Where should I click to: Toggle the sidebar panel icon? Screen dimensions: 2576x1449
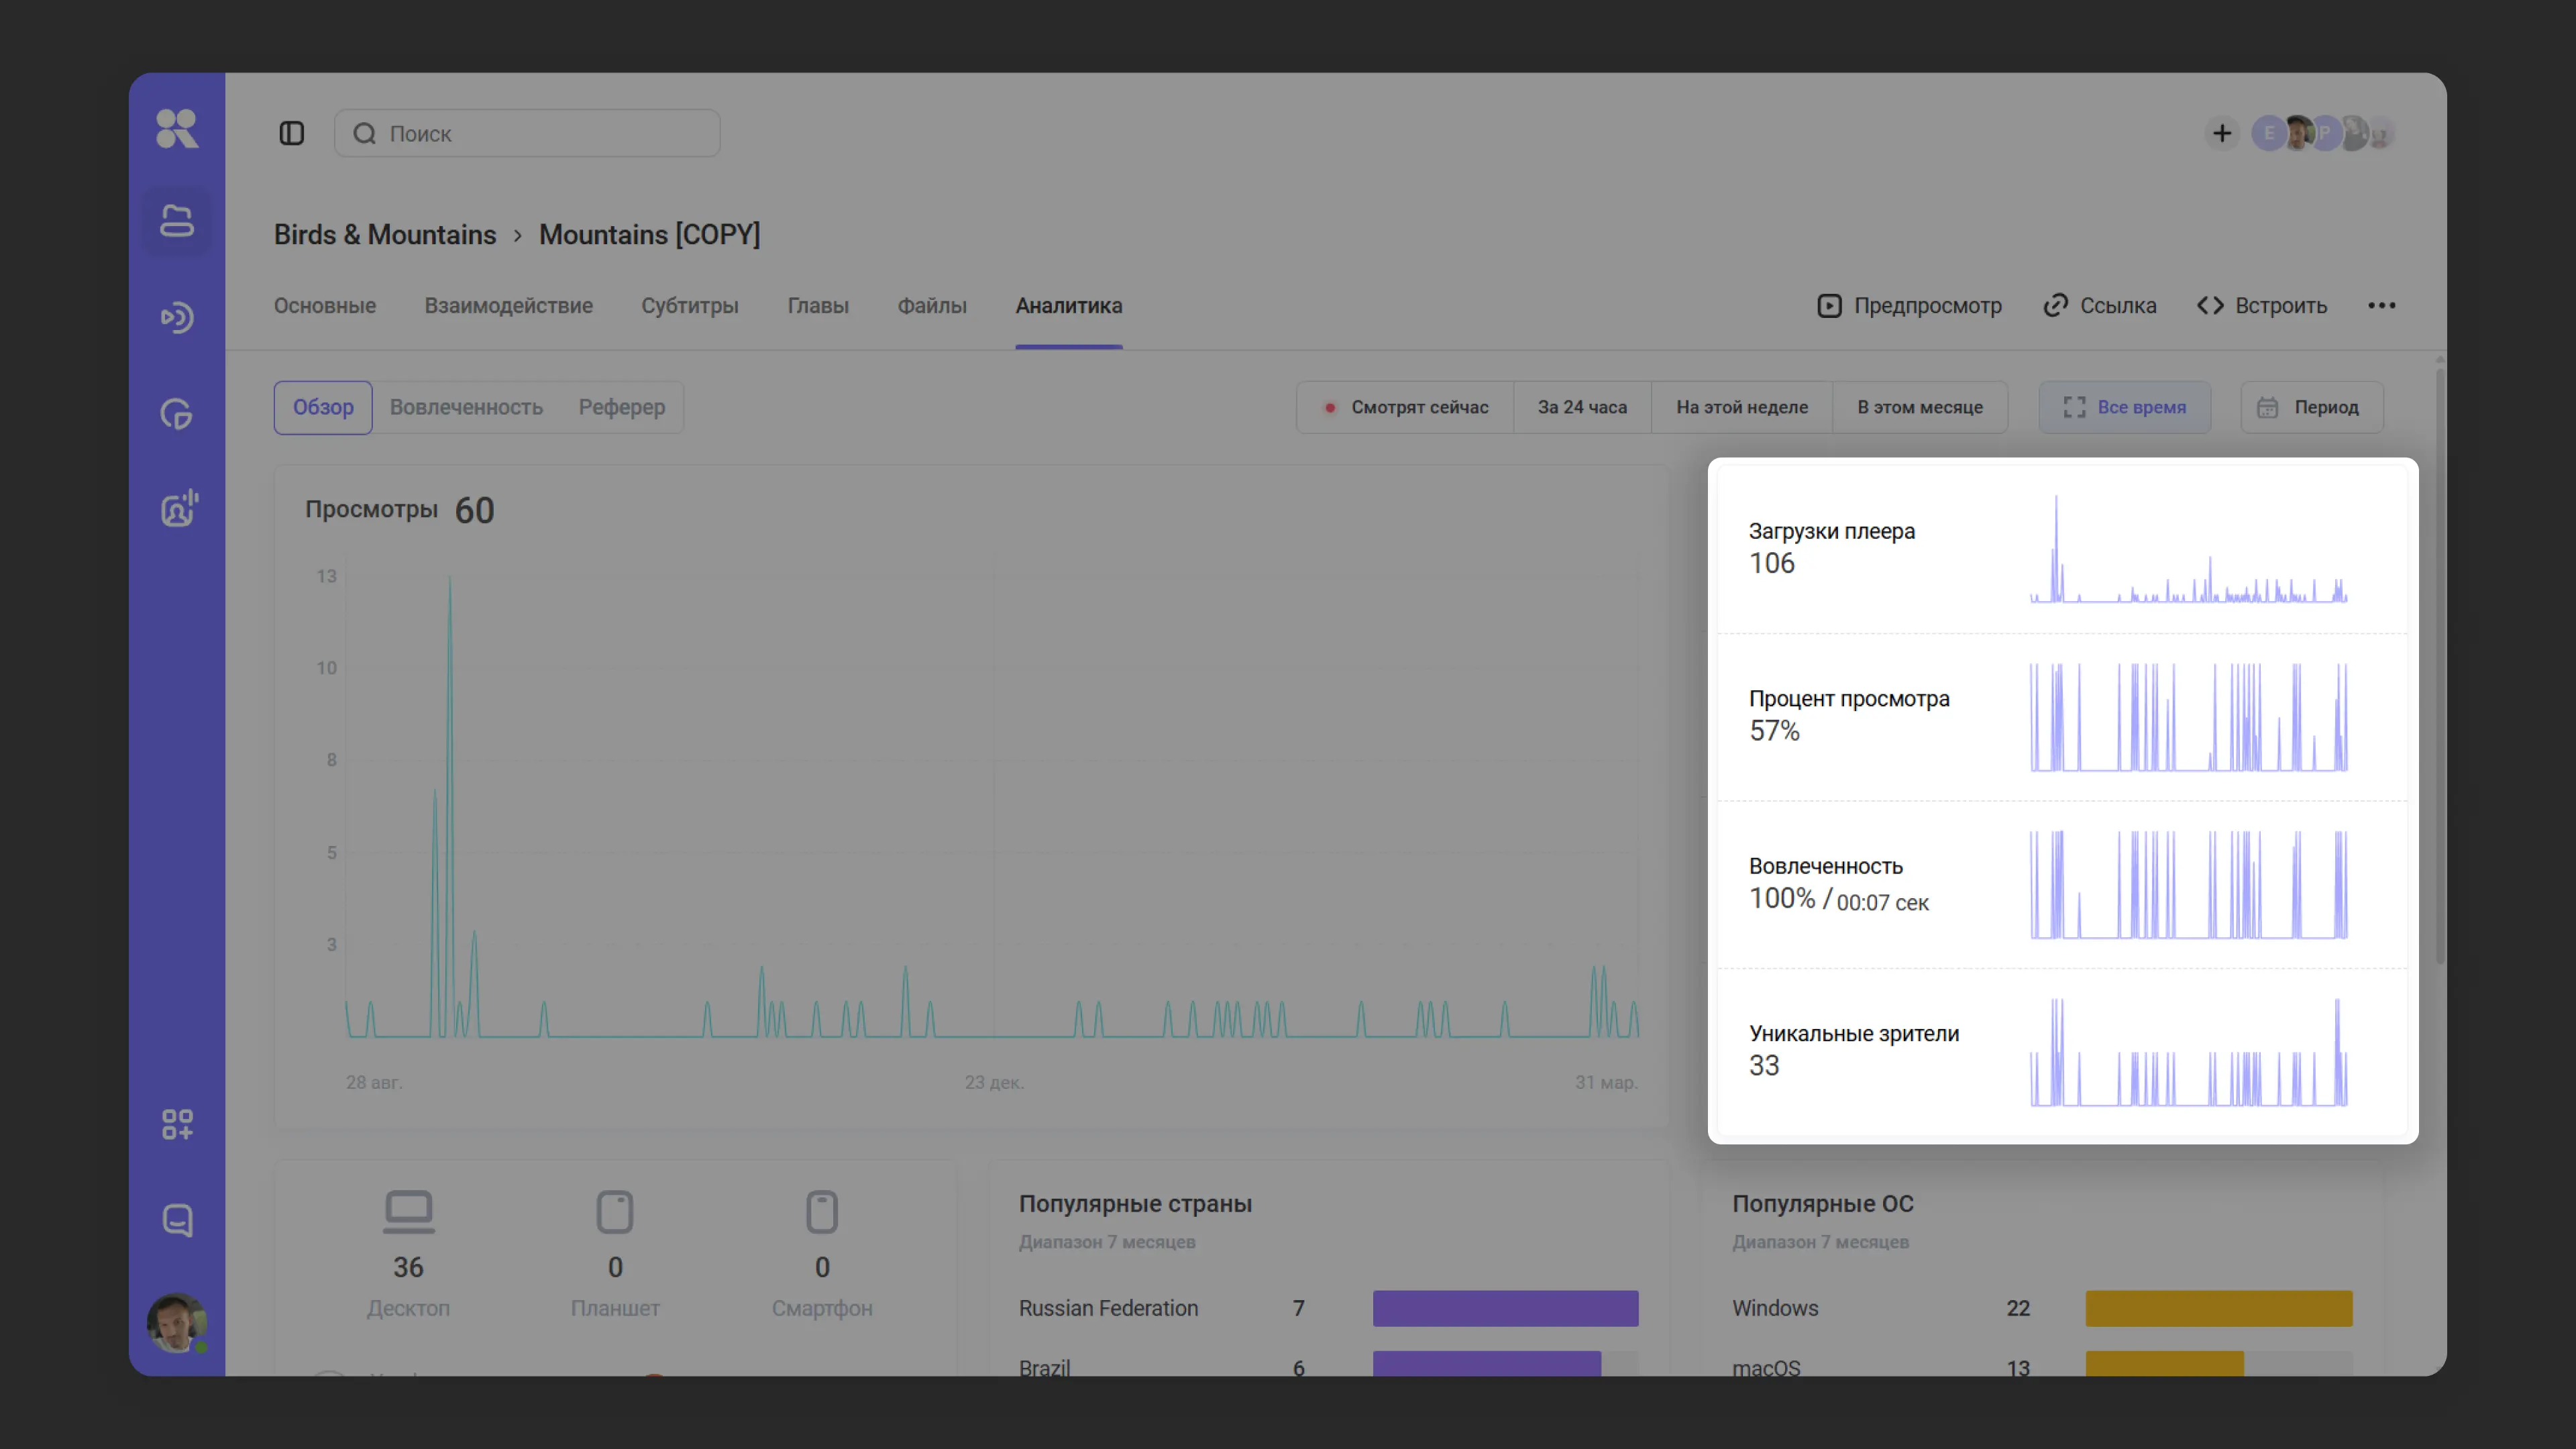click(x=291, y=133)
